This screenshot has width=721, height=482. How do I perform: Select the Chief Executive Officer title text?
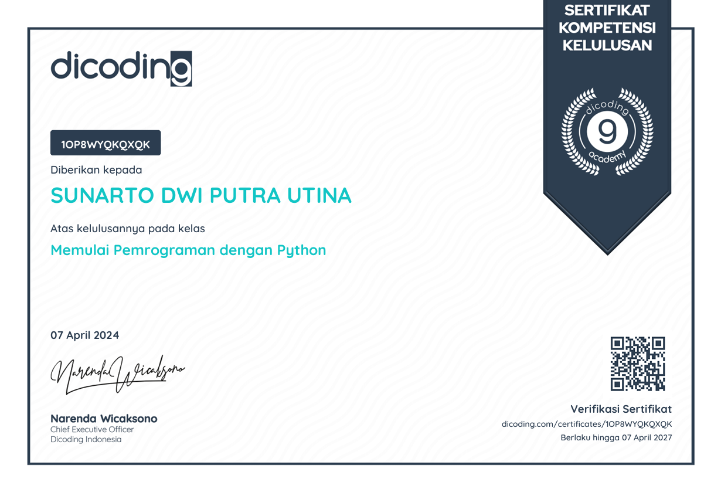click(92, 430)
